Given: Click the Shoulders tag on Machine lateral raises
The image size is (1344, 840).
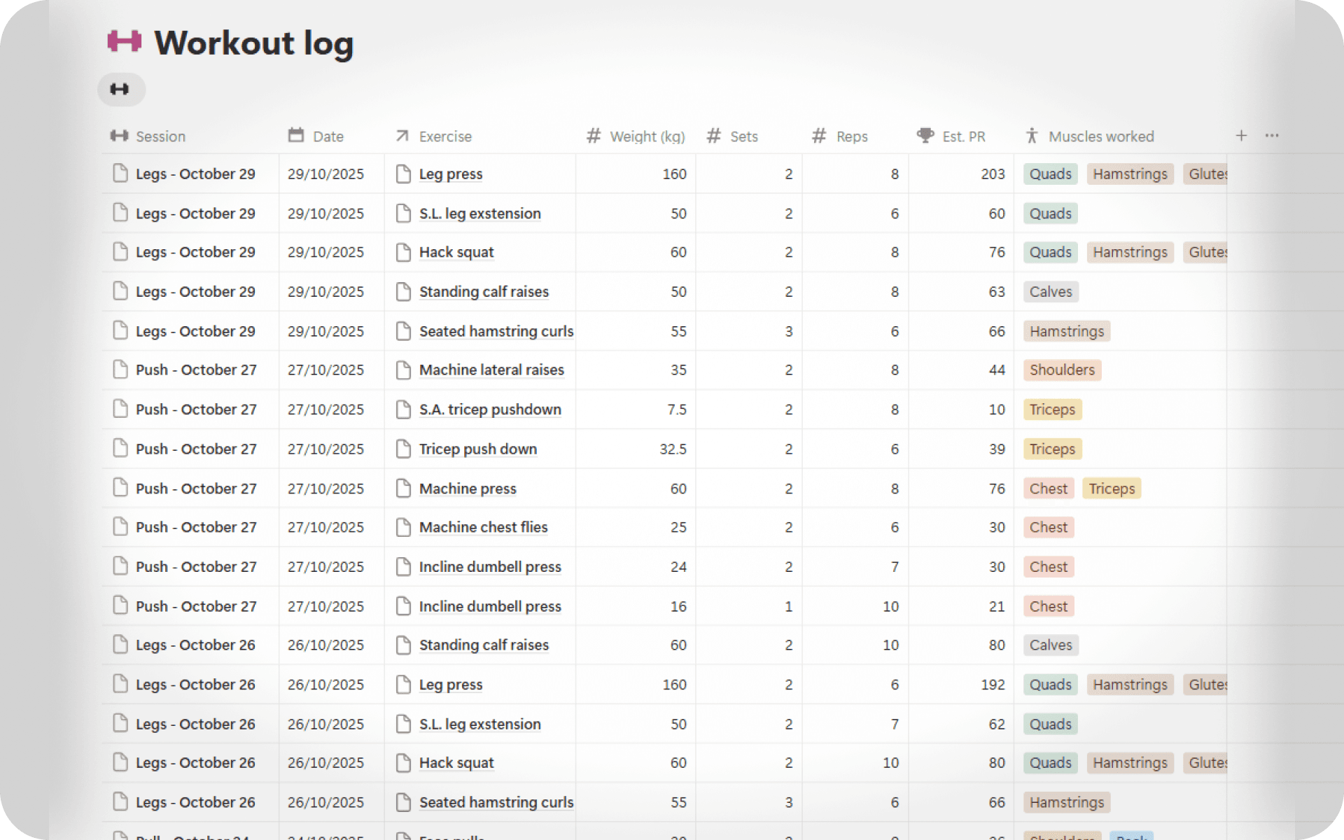Looking at the screenshot, I should (1061, 370).
